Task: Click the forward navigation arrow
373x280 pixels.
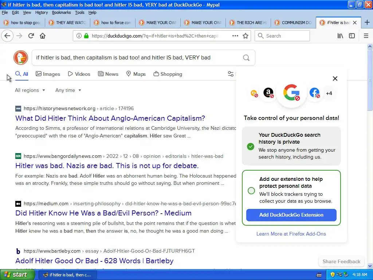Action: (19, 36)
